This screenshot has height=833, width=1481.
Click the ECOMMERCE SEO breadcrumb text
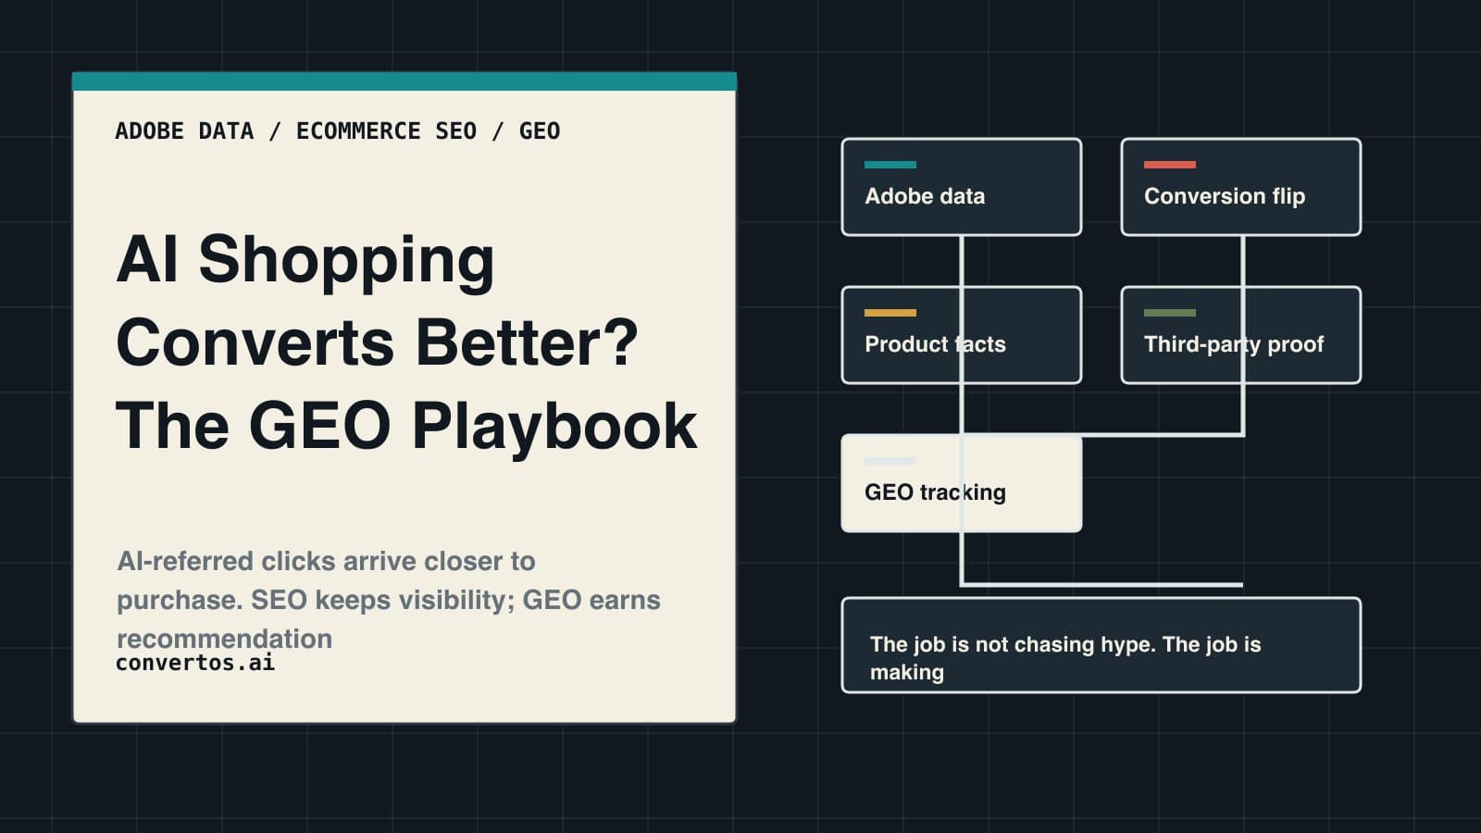386,131
